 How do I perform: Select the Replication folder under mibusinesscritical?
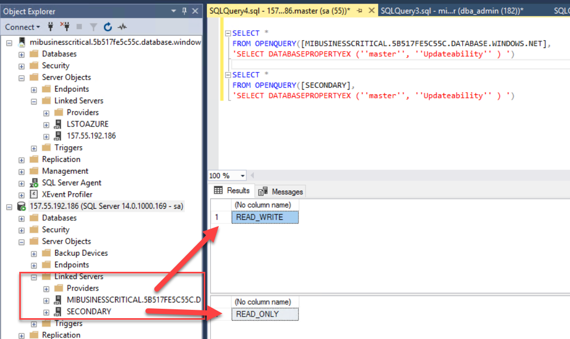point(61,159)
